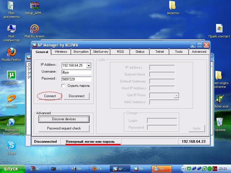
Task: Open the Пуск start menu
Action: [11, 169]
